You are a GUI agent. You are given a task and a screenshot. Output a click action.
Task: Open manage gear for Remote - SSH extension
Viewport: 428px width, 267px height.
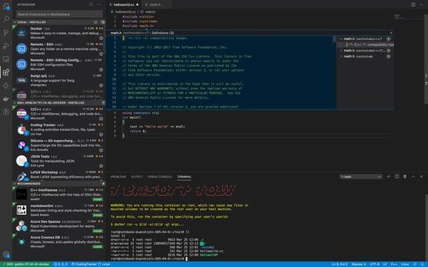point(101,53)
